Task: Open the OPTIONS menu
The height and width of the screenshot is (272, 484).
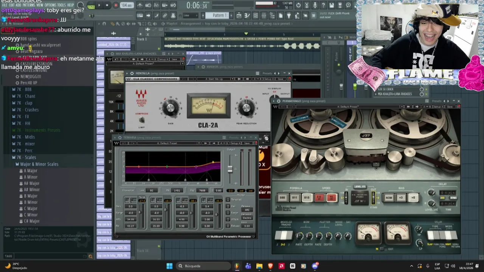Action: pyautogui.click(x=50, y=5)
